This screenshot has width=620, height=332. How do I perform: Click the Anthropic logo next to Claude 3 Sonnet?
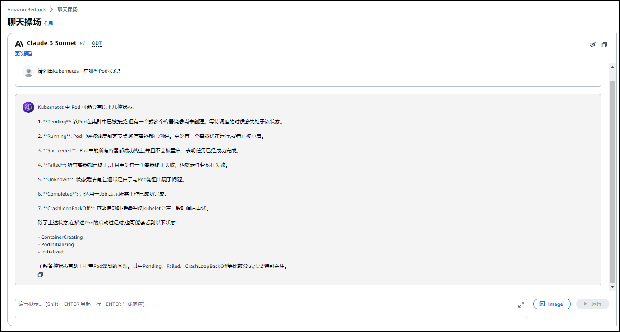pyautogui.click(x=19, y=43)
